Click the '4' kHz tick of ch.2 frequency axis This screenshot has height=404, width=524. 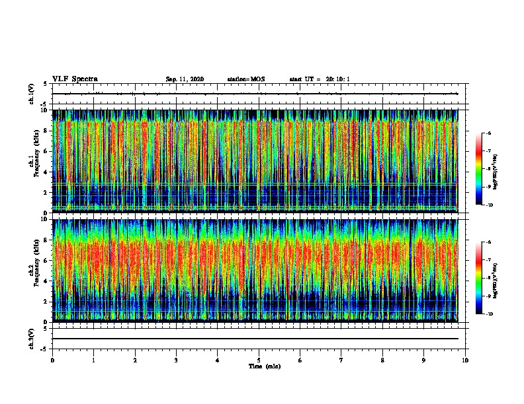pos(46,281)
